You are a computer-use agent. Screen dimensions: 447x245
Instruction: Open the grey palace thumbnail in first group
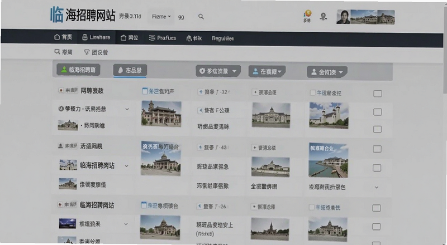pos(271,115)
